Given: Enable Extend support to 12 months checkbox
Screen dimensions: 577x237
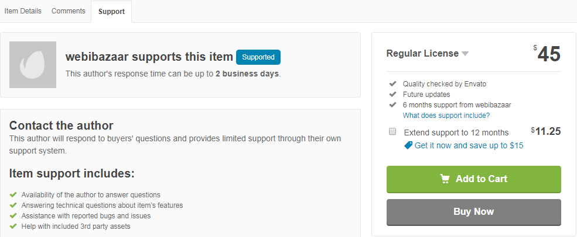Looking at the screenshot, I should [x=392, y=132].
